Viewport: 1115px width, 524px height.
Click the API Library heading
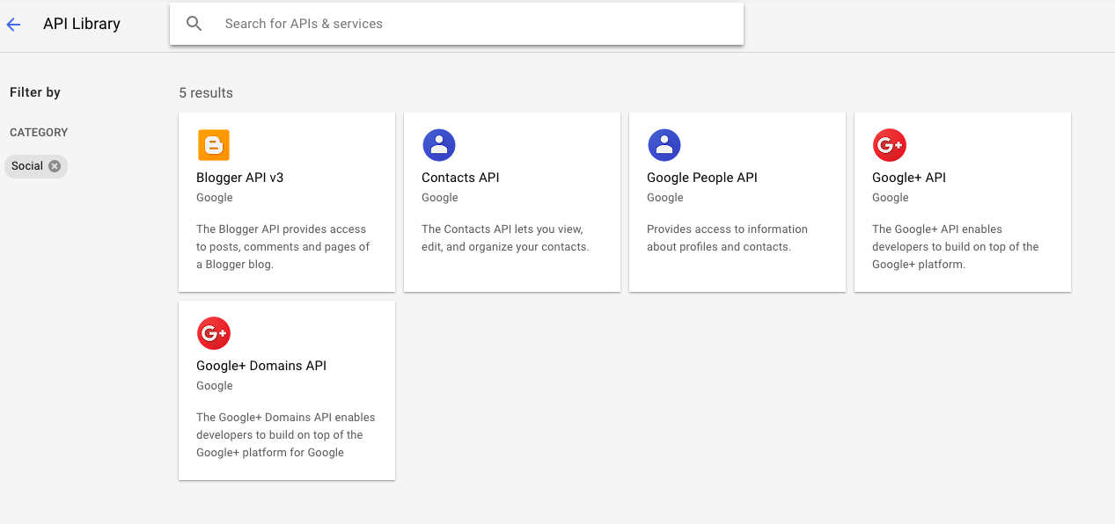point(82,25)
